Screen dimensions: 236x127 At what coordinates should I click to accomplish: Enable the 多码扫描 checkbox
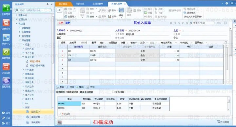[113, 92]
